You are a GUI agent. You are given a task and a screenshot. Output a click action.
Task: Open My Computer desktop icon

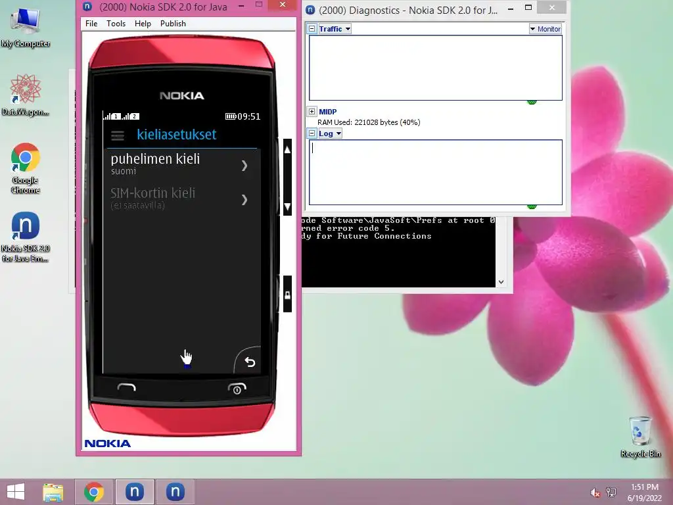[x=26, y=28]
